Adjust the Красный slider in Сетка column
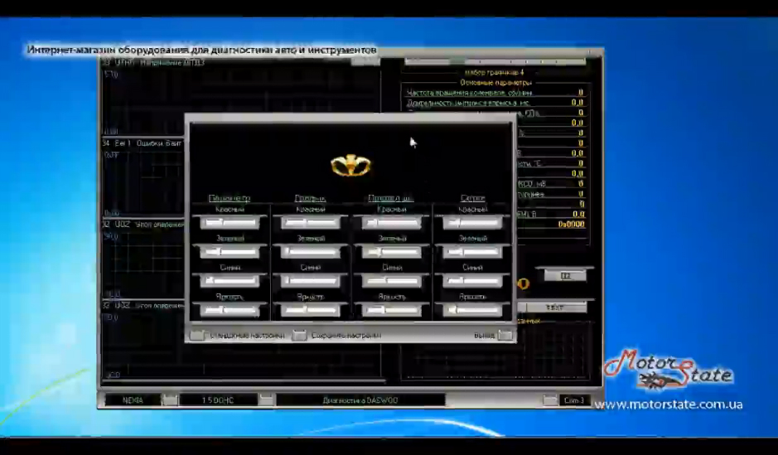The image size is (778, 455). [x=472, y=223]
